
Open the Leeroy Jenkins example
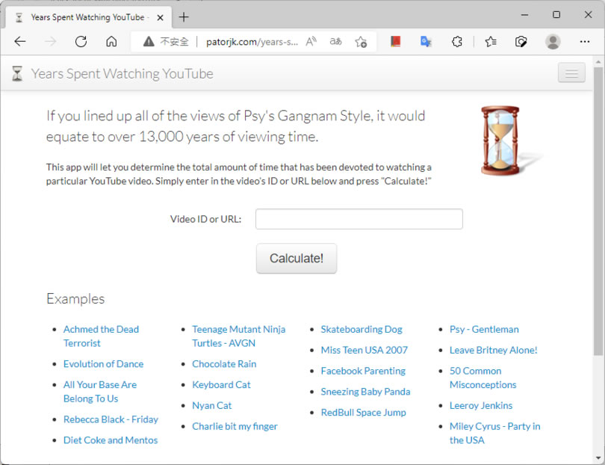tap(481, 405)
